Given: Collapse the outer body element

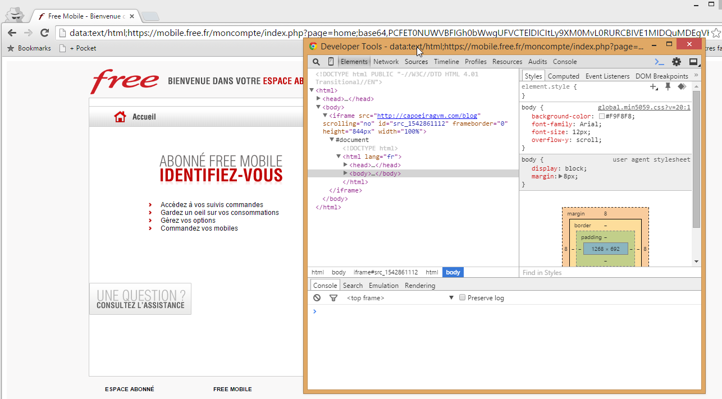Looking at the screenshot, I should [319, 107].
